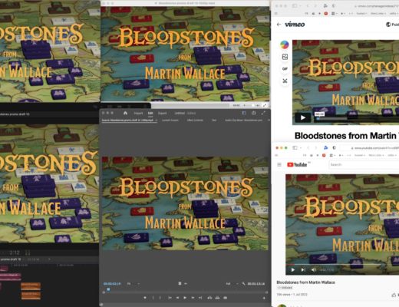399x307 pixels.
Task: Open Vimeo trim scissors tool
Action: (285, 81)
